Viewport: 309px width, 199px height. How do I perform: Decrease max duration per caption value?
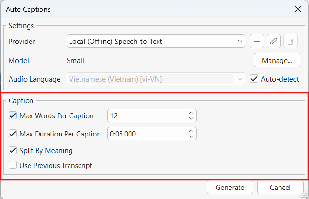click(191, 136)
